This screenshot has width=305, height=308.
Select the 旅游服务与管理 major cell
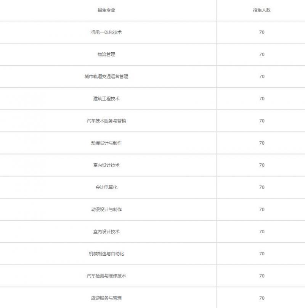click(106, 298)
